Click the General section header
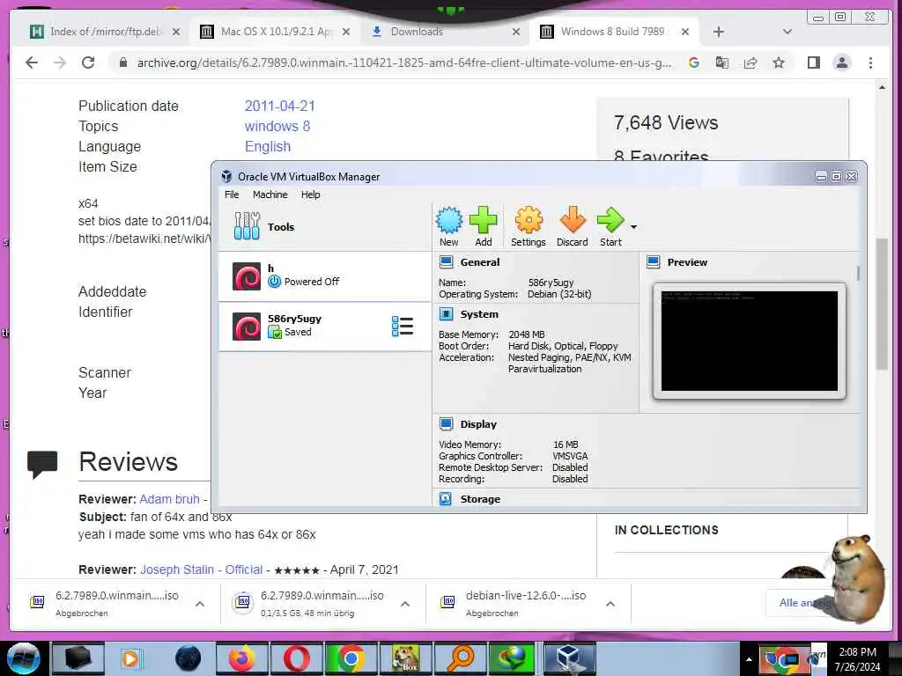The width and height of the screenshot is (902, 676). 480,262
